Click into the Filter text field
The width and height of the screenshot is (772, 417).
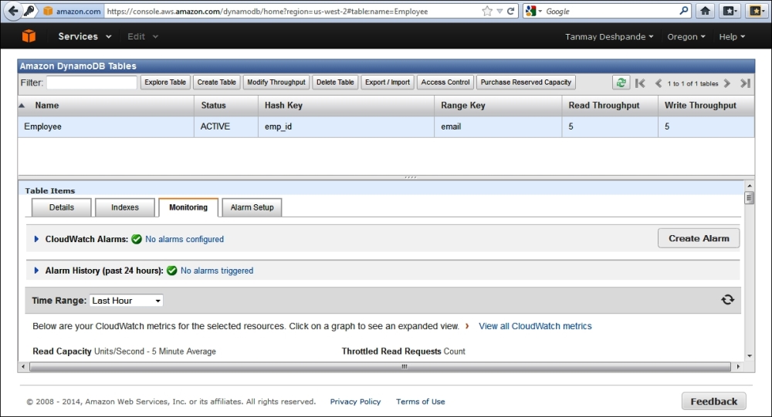(x=92, y=82)
